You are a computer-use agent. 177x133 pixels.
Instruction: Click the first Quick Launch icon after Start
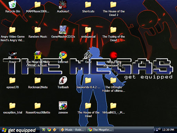44,130
